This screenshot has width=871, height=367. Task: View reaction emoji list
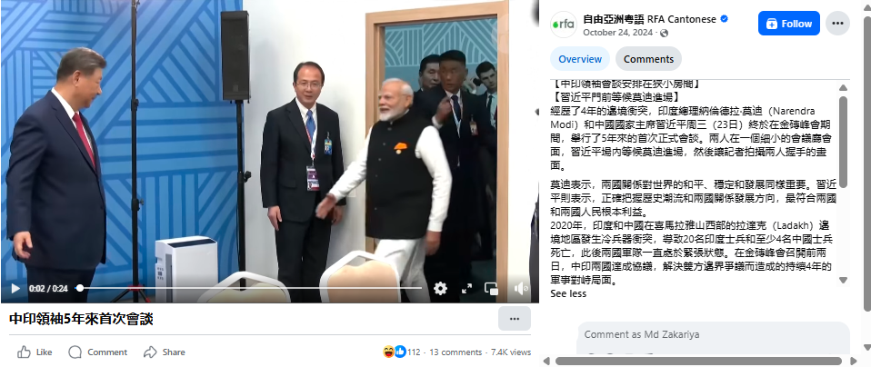pyautogui.click(x=395, y=352)
